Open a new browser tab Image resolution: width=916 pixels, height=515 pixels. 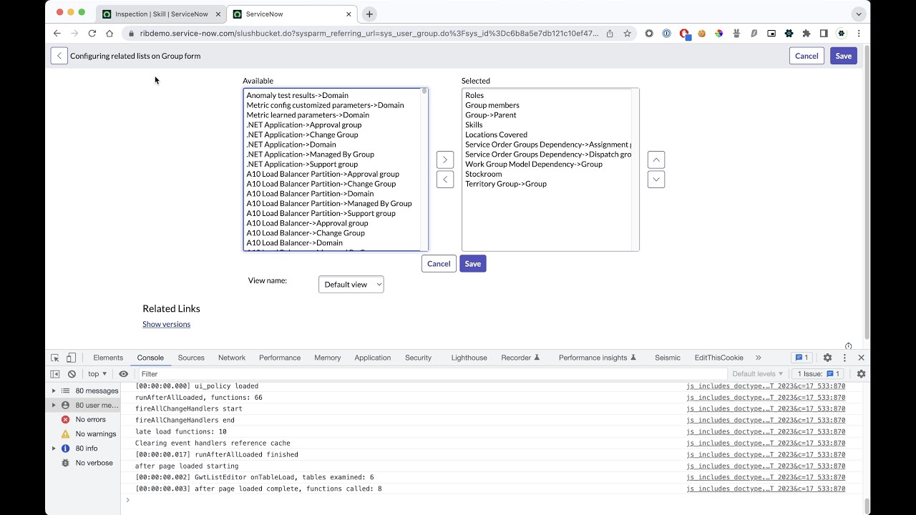369,14
